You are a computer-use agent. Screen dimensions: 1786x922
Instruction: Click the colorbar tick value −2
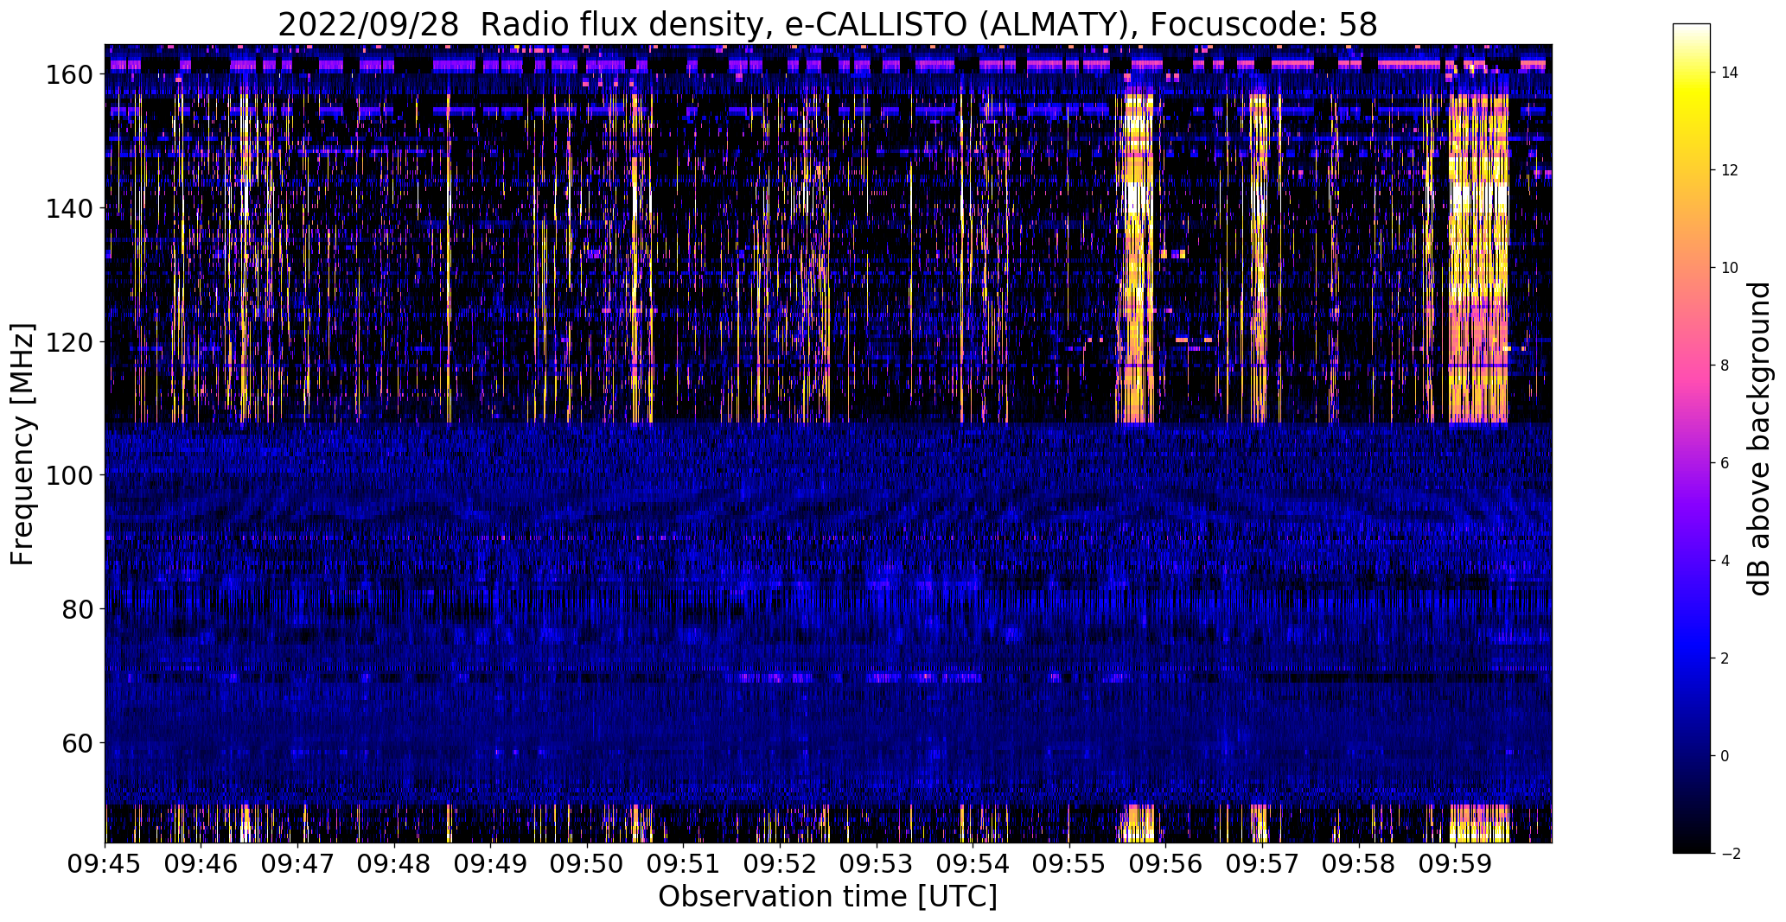point(1731,854)
